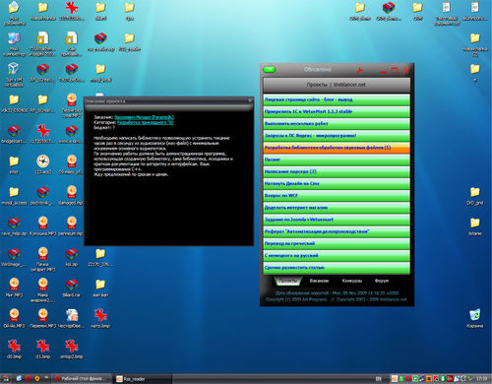
Task: Switch to the Вакансии tab
Action: pyautogui.click(x=319, y=281)
